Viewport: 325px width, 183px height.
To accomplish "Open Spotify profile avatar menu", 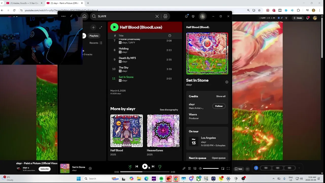I will pyautogui.click(x=202, y=16).
